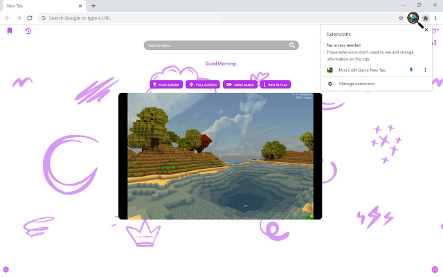
Task: Close the Extensions popup
Action: [426, 30]
